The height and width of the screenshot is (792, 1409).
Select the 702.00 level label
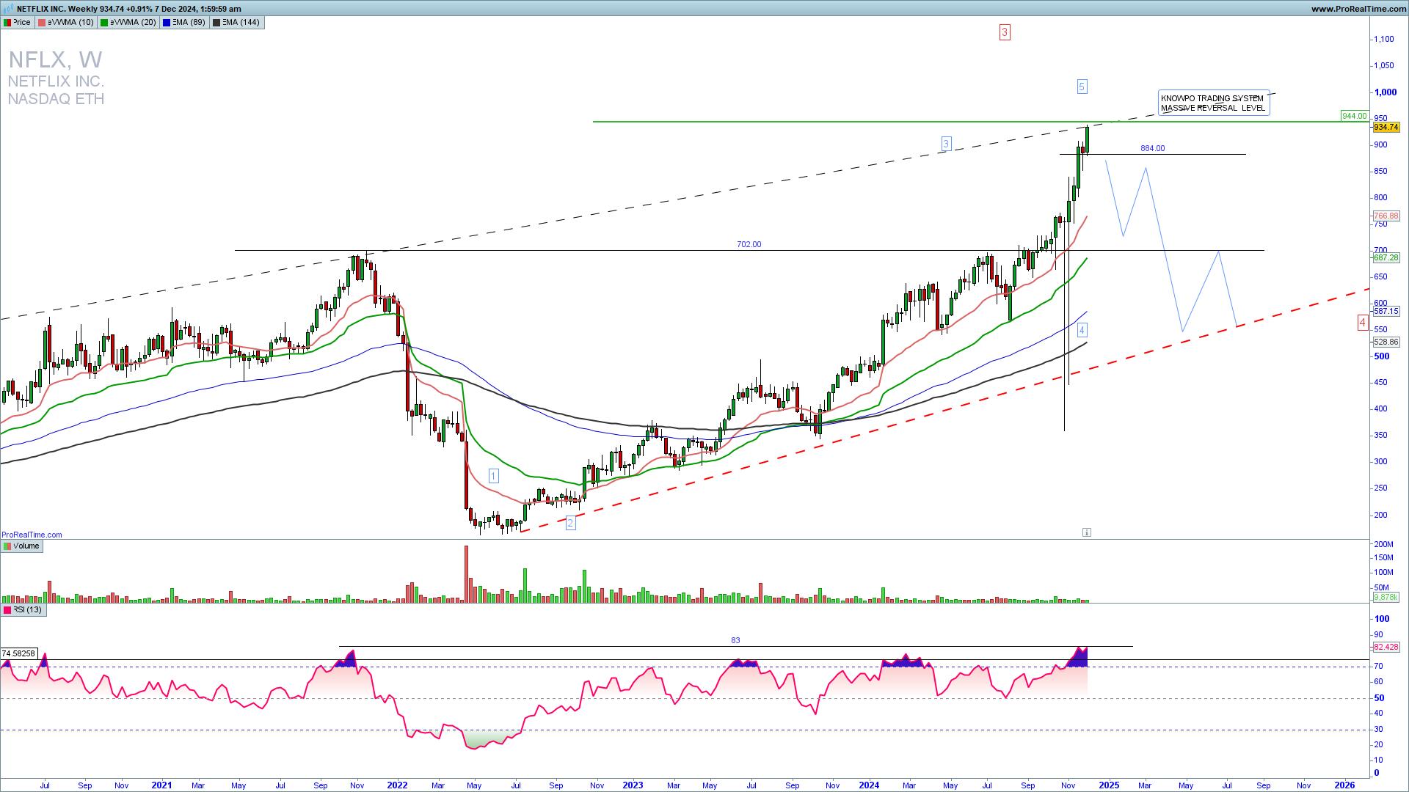point(749,245)
